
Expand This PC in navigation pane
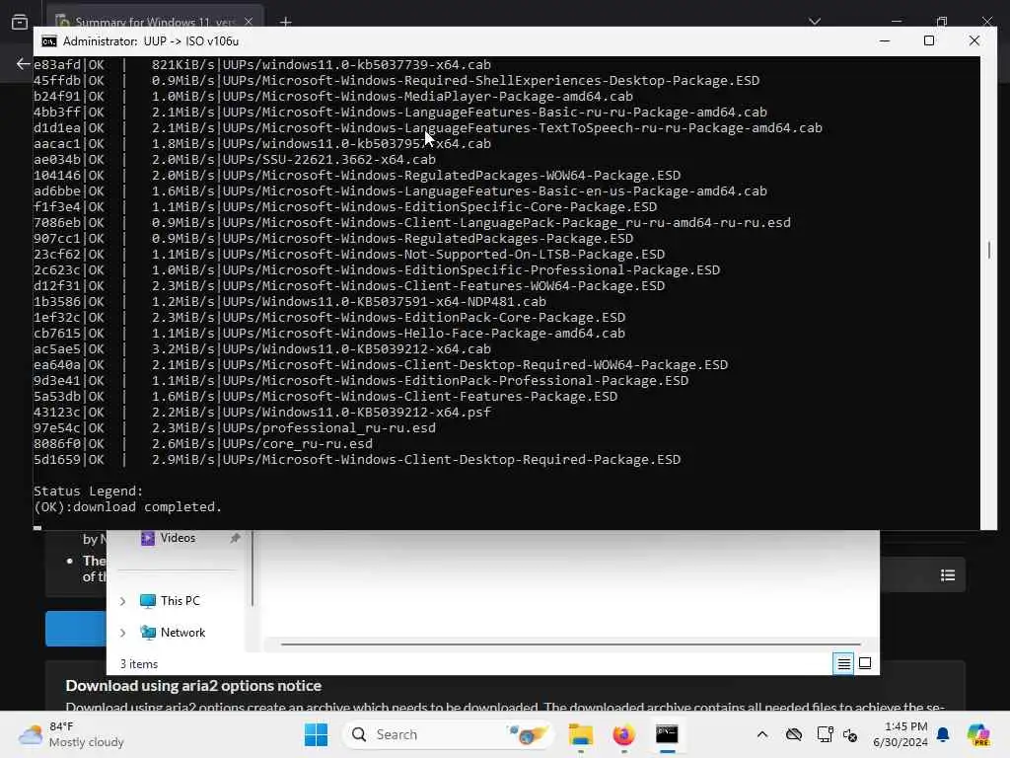[122, 601]
